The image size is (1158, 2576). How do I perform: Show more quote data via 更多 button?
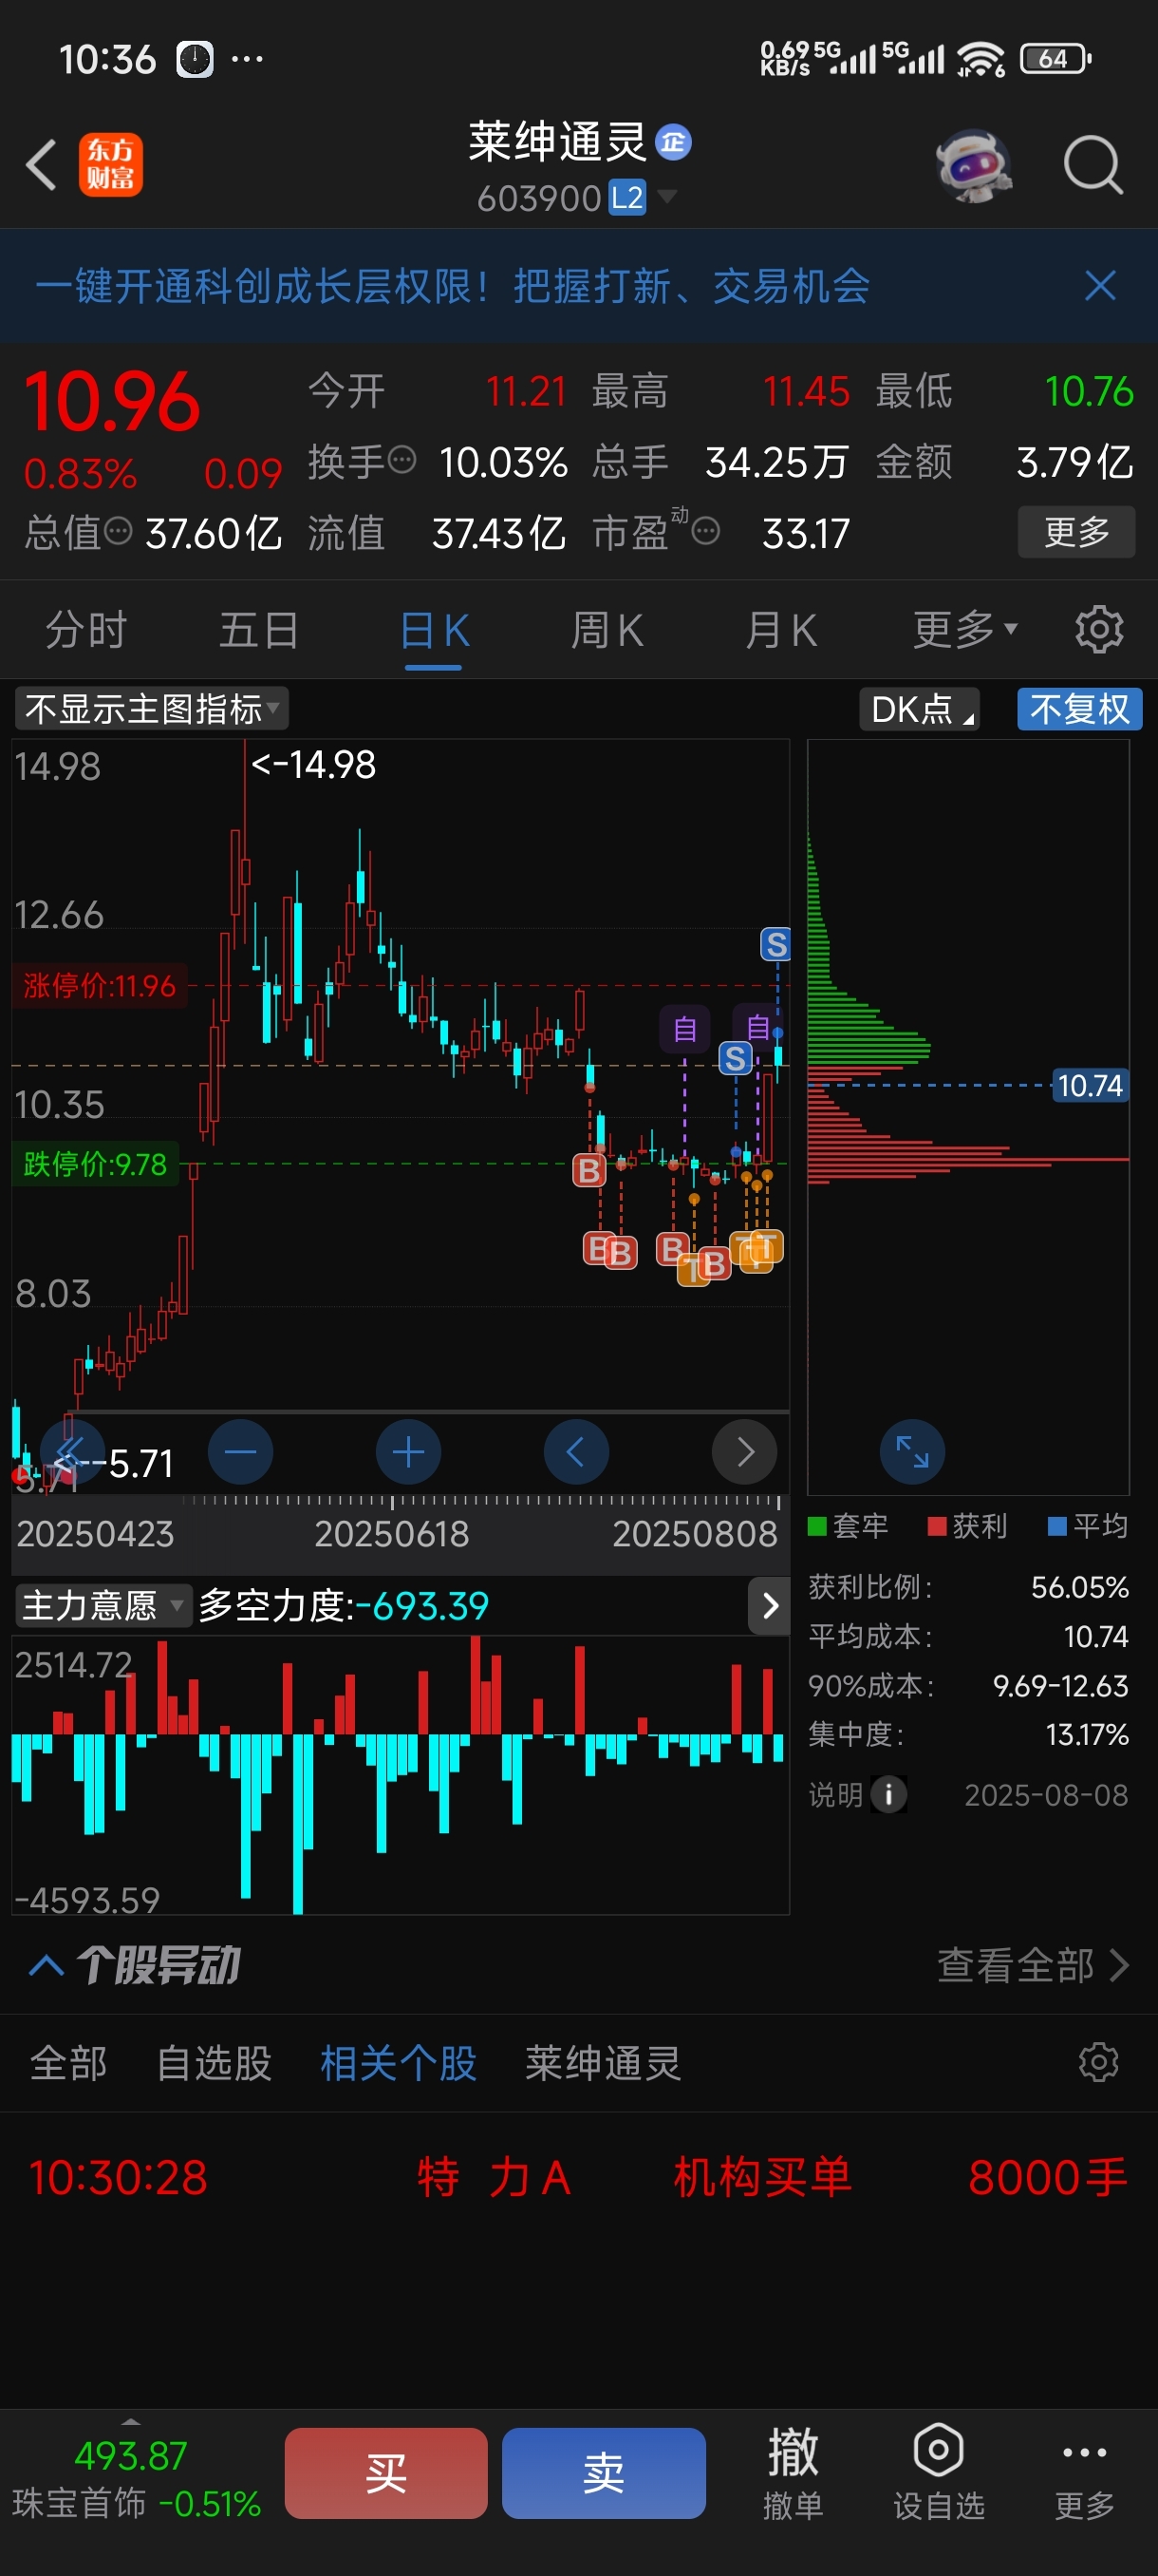1076,532
